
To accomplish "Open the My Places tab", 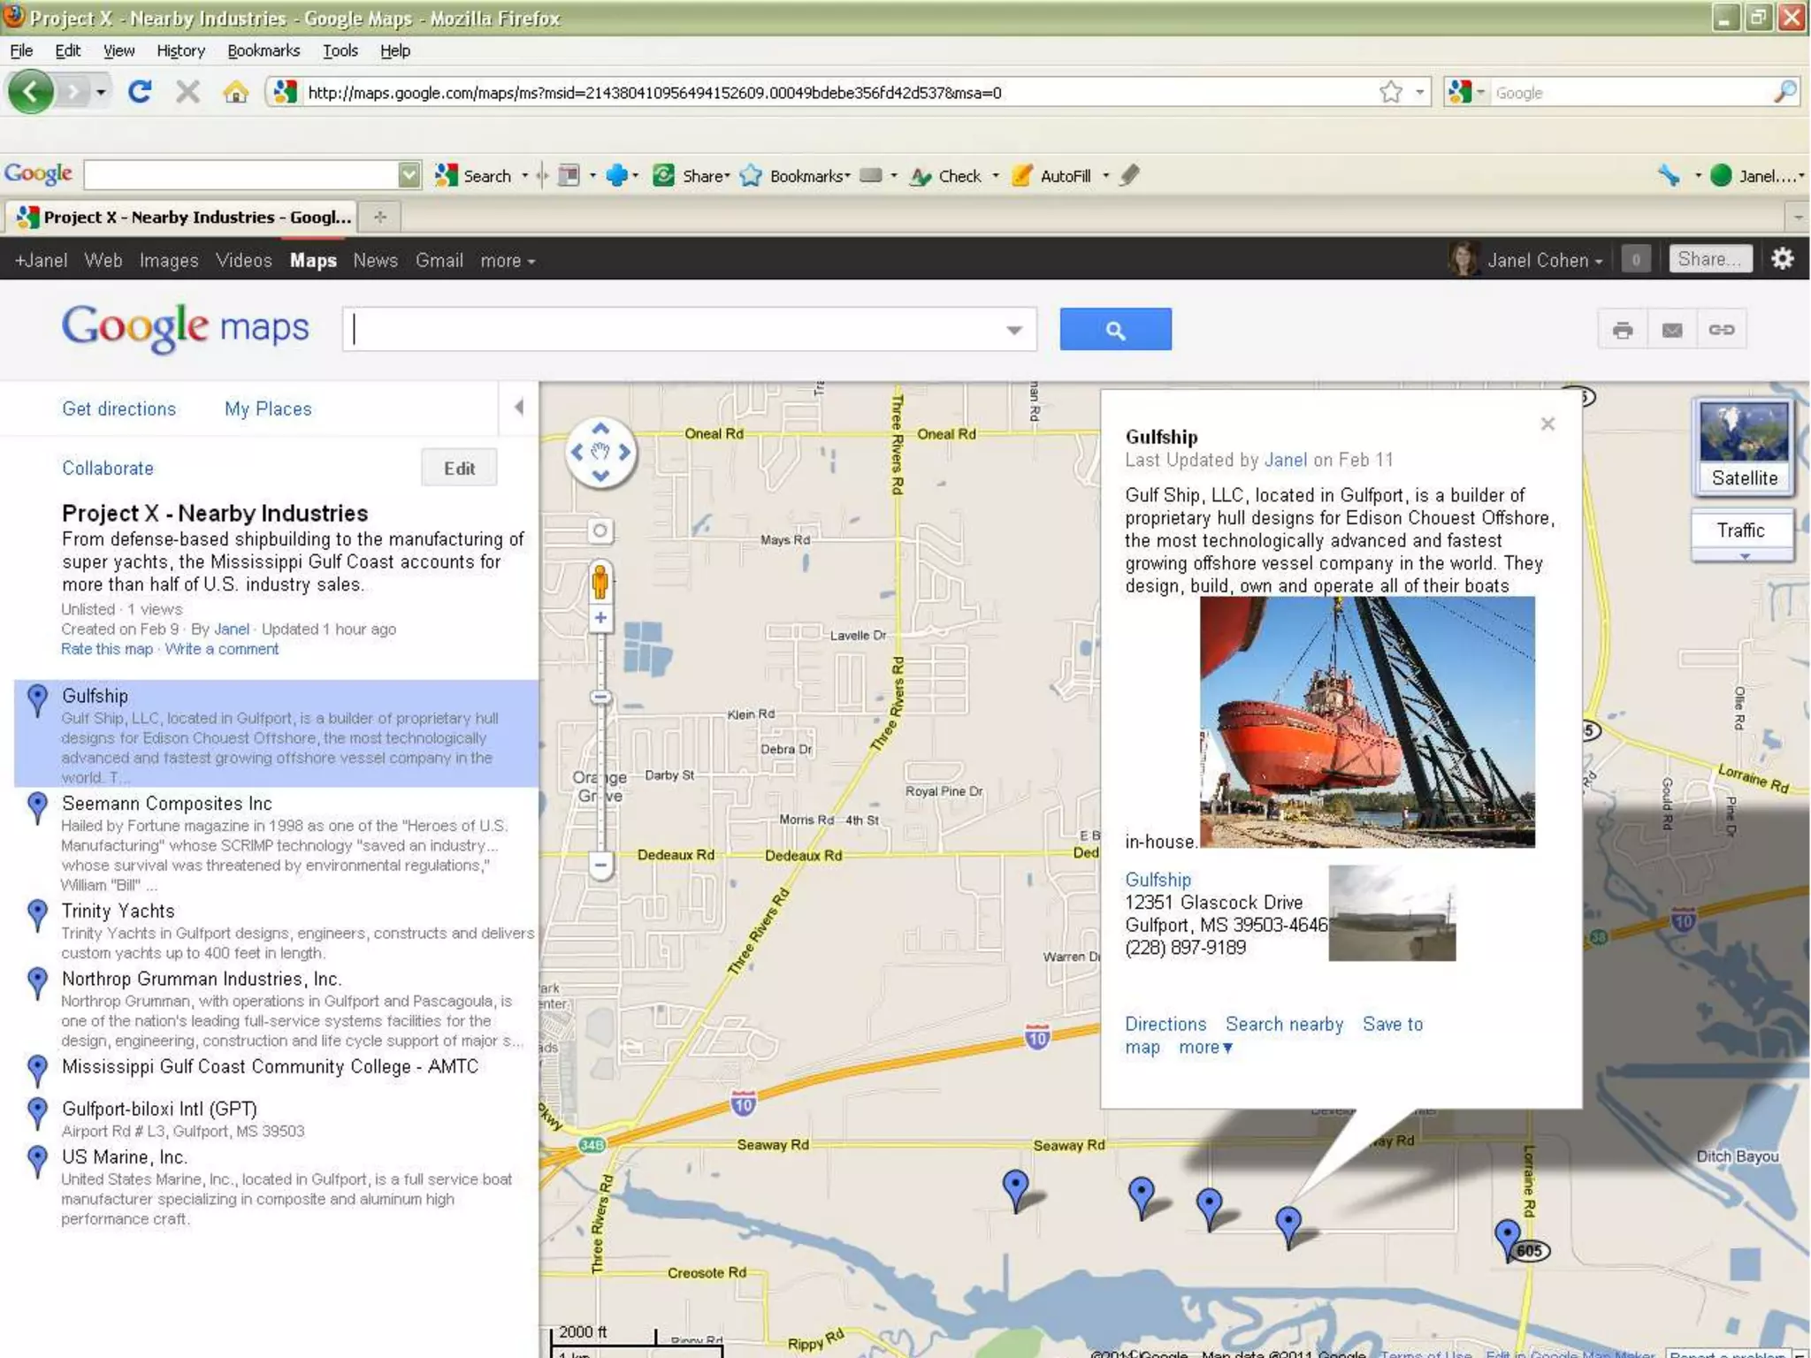I will tap(268, 408).
